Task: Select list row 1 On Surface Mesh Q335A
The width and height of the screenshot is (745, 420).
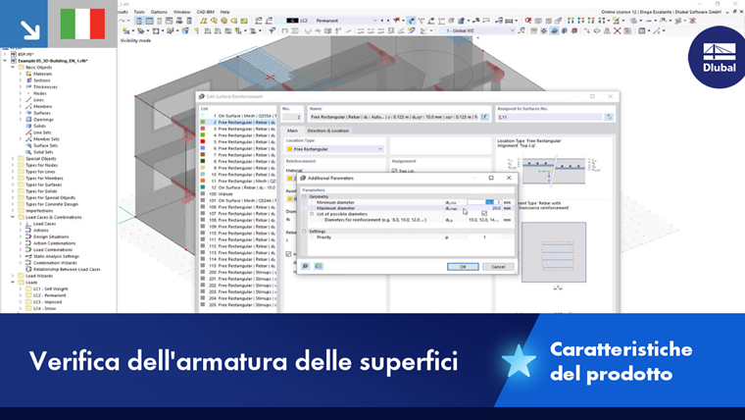Action: coord(238,116)
